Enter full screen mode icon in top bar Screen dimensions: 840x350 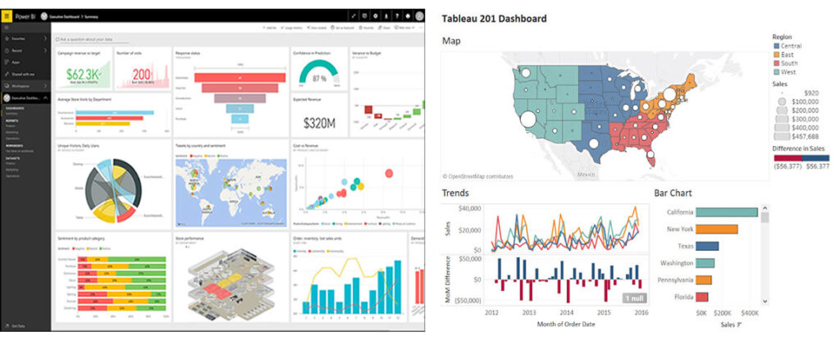[354, 16]
